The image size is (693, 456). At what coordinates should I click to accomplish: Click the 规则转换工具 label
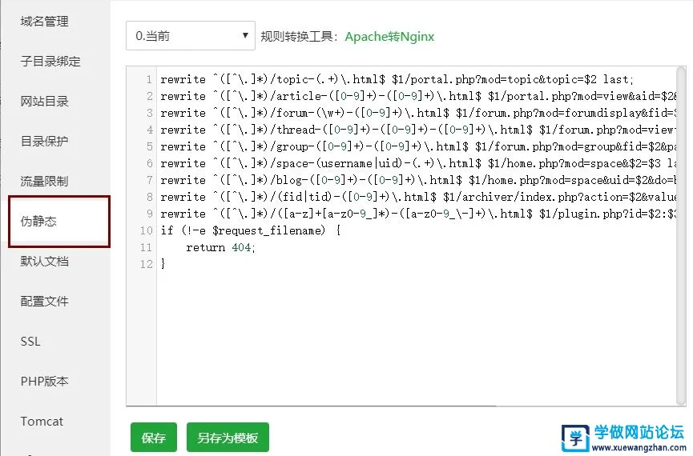pos(299,36)
